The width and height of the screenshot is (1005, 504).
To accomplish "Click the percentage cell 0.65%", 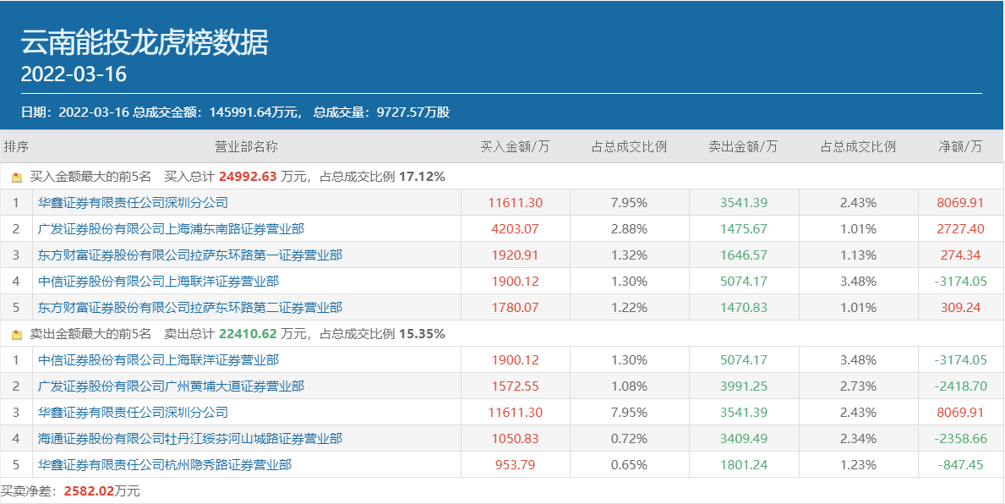I will click(x=630, y=465).
